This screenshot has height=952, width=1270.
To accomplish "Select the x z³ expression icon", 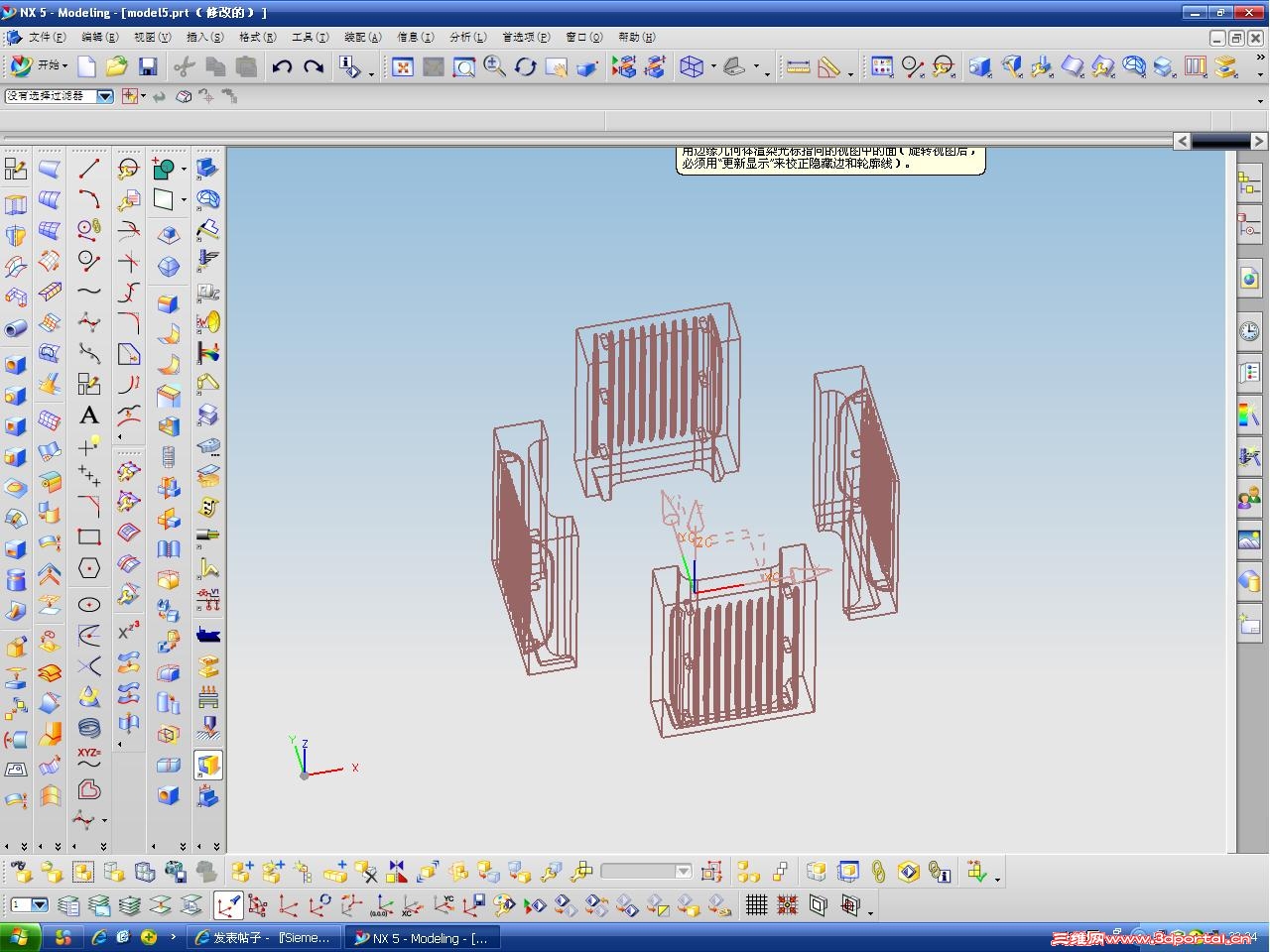I will (129, 631).
